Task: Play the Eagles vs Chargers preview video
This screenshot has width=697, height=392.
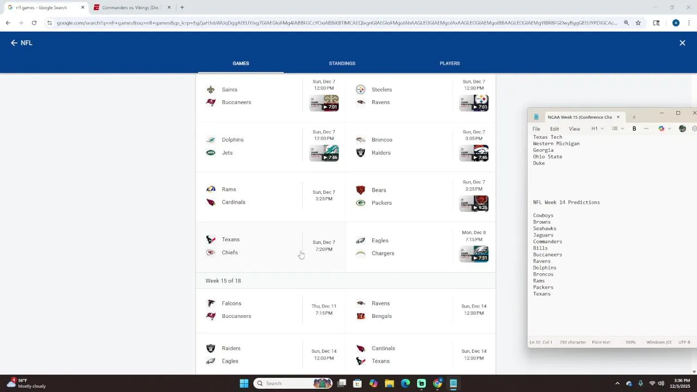Action: point(474,254)
